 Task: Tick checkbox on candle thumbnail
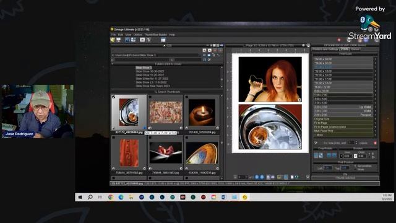(187, 97)
